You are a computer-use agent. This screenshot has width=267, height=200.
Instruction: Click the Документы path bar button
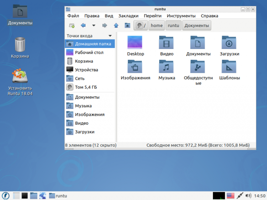(x=197, y=26)
